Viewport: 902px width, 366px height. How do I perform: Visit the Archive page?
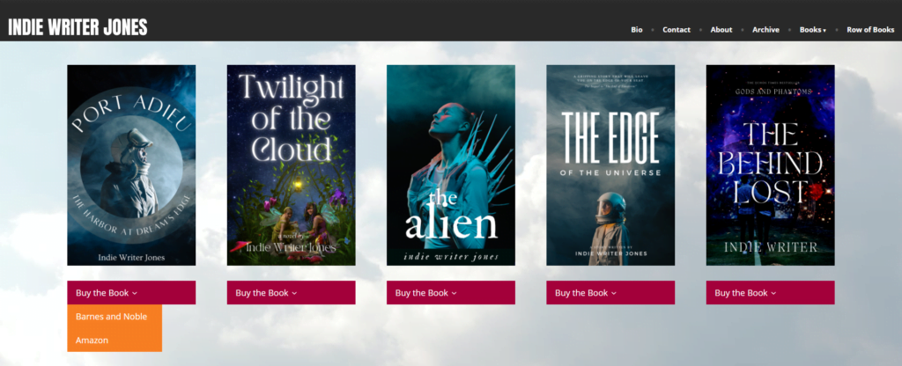pos(765,29)
